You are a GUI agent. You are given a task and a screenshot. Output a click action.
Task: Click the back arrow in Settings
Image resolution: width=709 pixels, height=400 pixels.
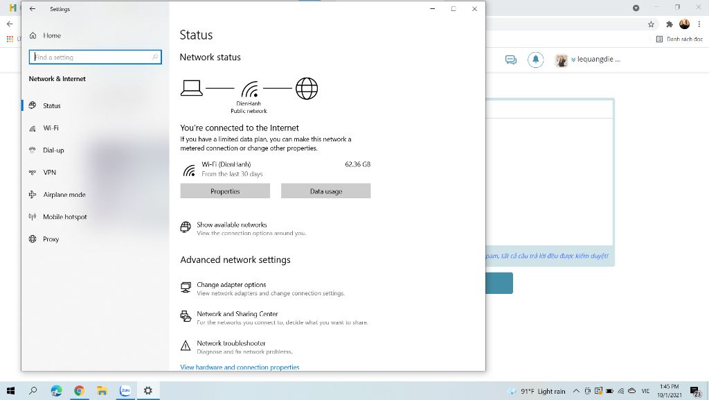click(33, 8)
